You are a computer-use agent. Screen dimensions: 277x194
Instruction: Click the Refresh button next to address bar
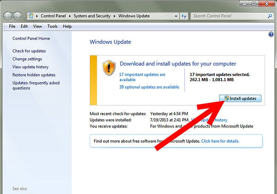(184, 16)
